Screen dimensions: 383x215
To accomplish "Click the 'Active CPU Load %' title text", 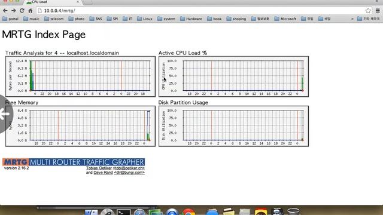I will point(183,53).
